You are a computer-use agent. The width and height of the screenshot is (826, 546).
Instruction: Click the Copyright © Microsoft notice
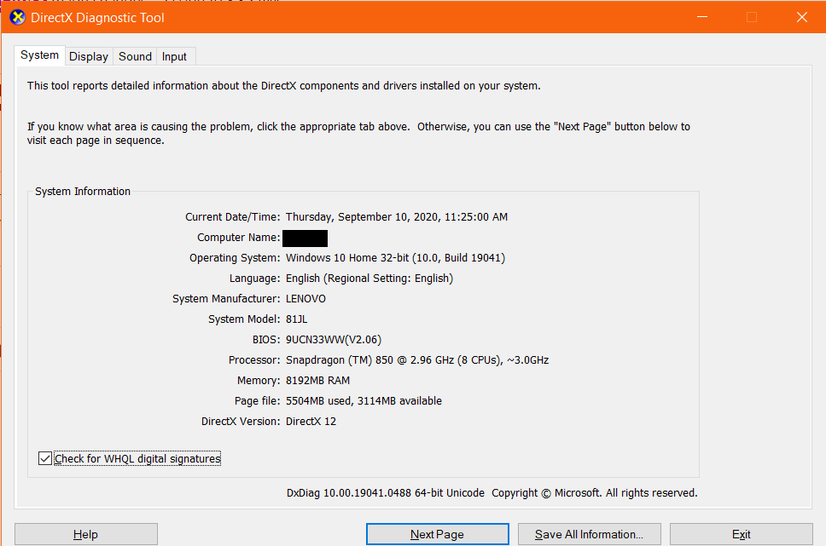coord(594,493)
